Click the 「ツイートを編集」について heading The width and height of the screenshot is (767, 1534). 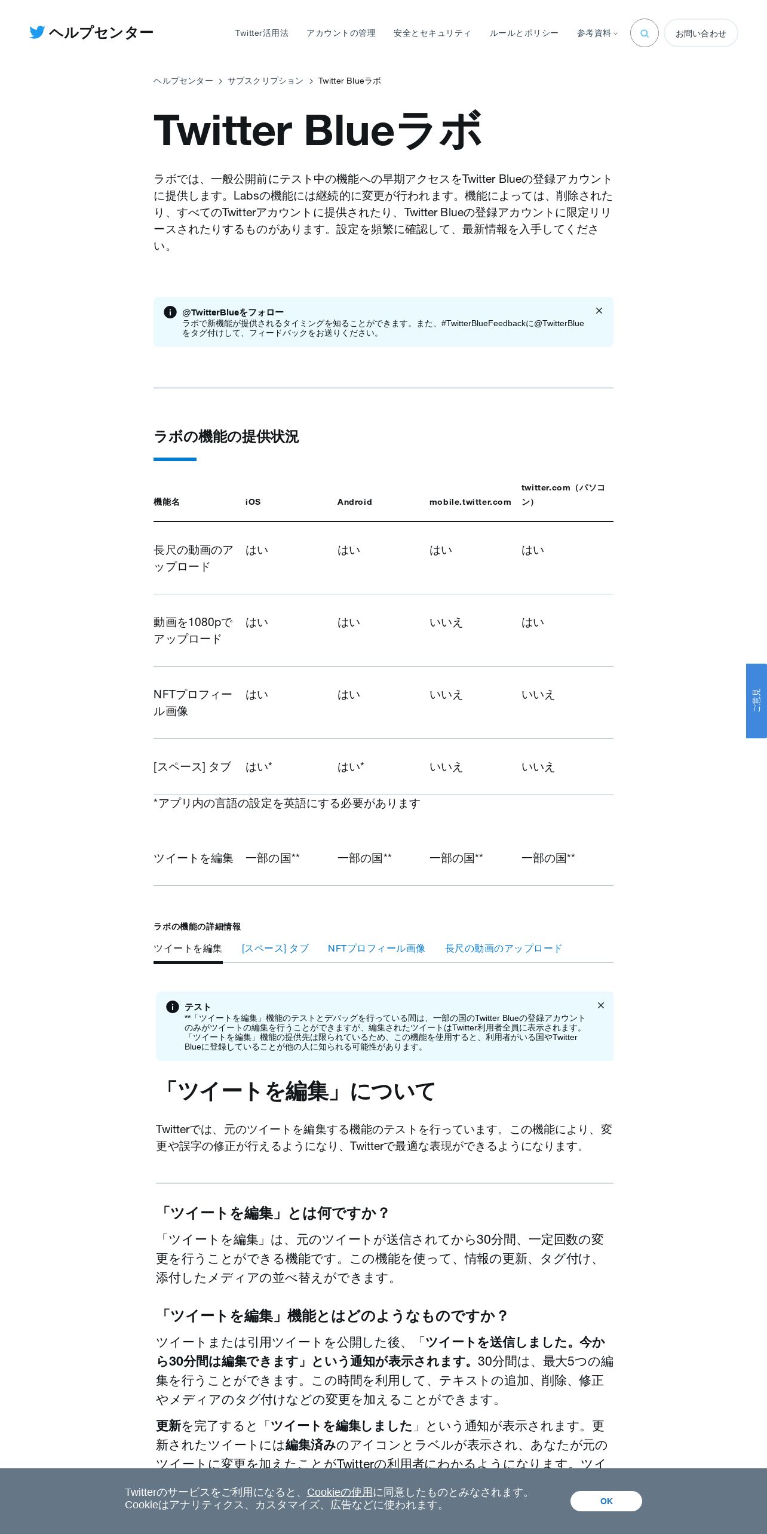pos(297,1091)
